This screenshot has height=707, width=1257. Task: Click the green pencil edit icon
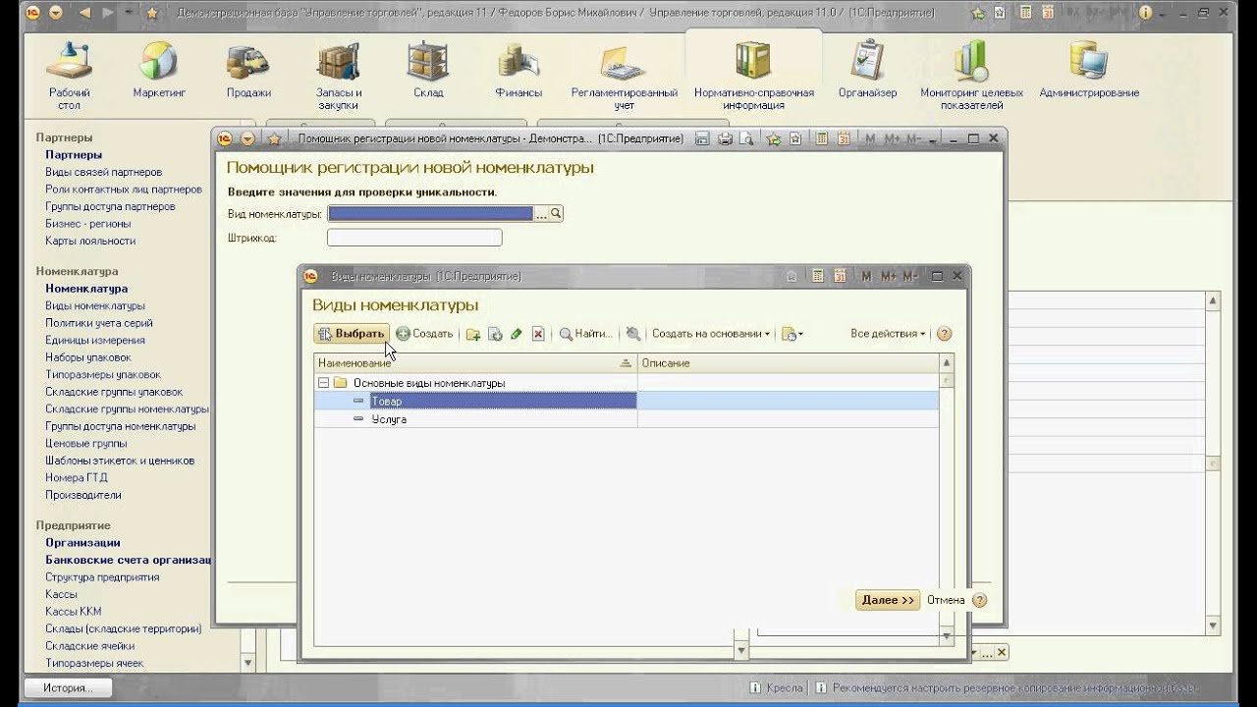point(517,334)
